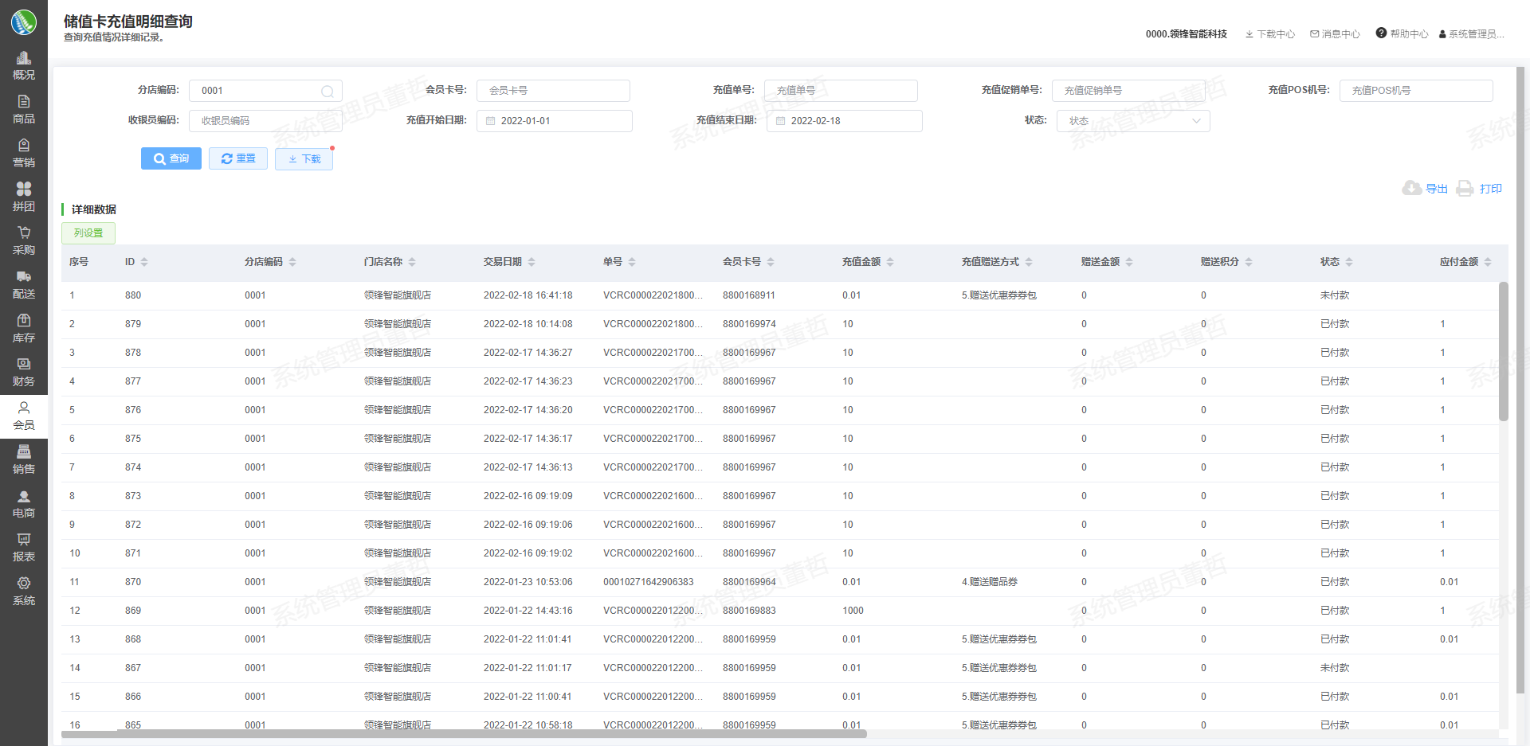
Task: Click the horizontal table scrollbar
Action: [x=464, y=734]
